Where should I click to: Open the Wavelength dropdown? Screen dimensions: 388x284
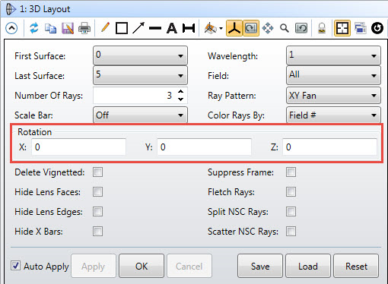[x=333, y=55]
